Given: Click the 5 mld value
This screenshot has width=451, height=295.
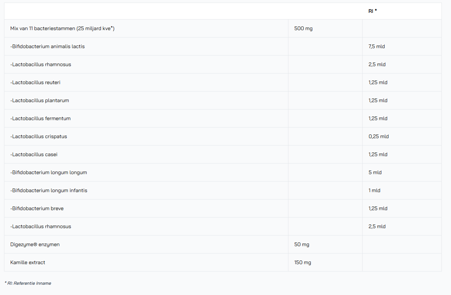Looking at the screenshot, I should [x=375, y=172].
